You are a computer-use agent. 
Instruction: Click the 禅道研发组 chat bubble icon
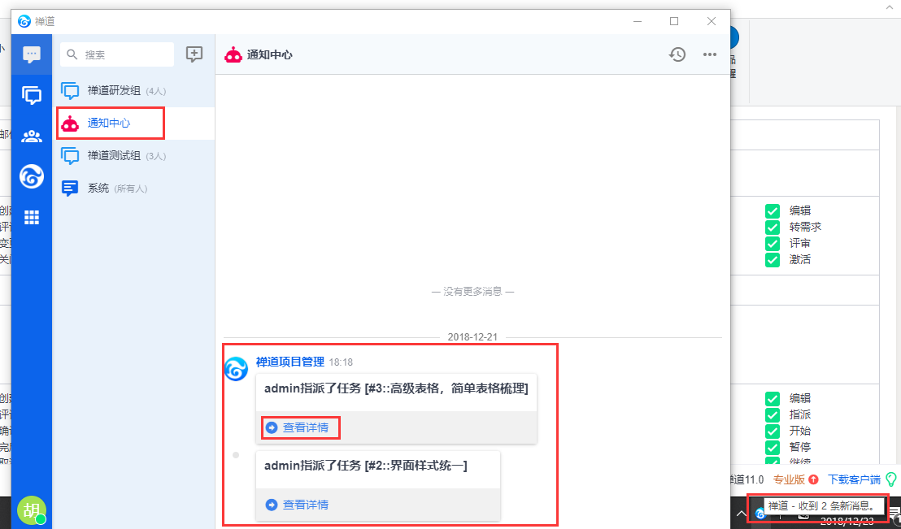70,91
